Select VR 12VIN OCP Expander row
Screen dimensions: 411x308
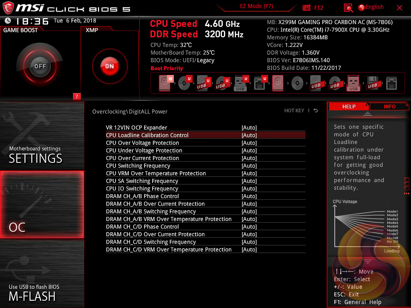(x=205, y=128)
